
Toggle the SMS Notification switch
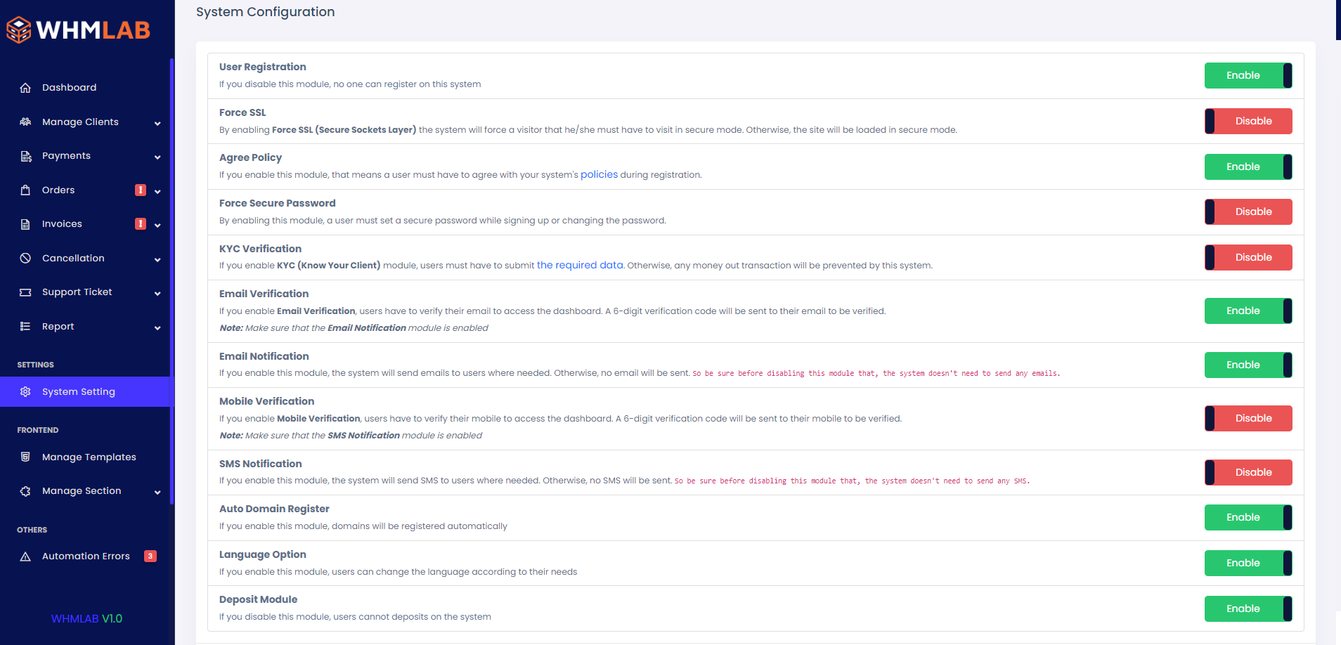coord(1248,473)
